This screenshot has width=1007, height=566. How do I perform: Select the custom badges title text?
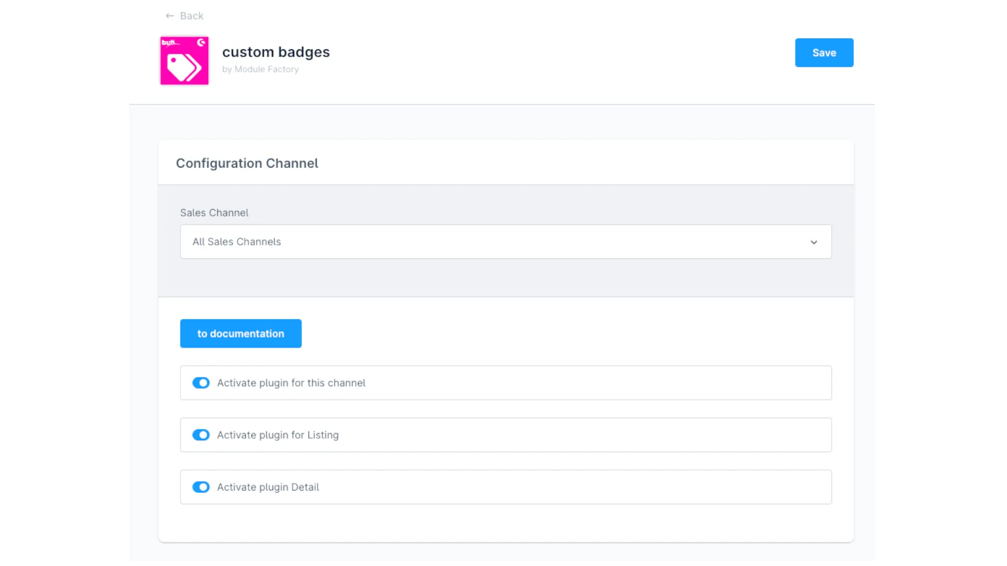(276, 52)
